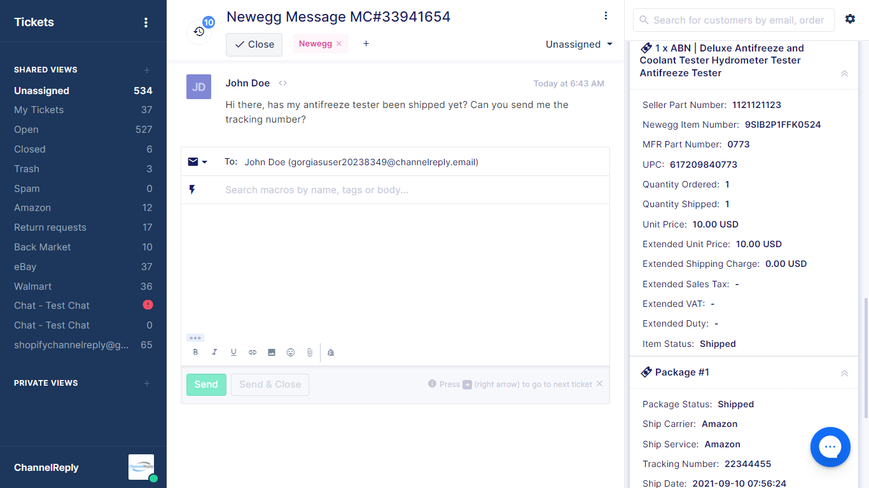Remove the Newegg tag
This screenshot has height=488, width=869.
pos(339,44)
